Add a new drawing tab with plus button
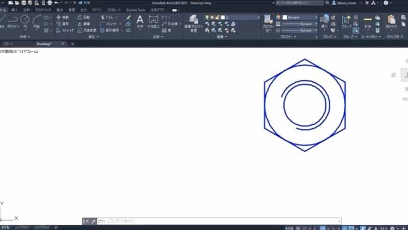This screenshot has height=230, width=408. tap(72, 44)
